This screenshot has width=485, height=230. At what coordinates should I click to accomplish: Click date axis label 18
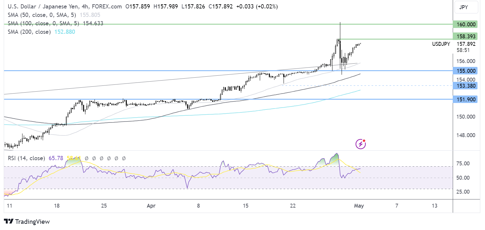[57, 206]
